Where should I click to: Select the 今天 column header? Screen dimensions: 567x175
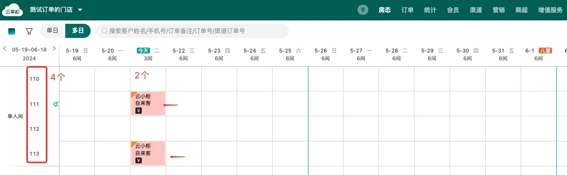tap(148, 54)
